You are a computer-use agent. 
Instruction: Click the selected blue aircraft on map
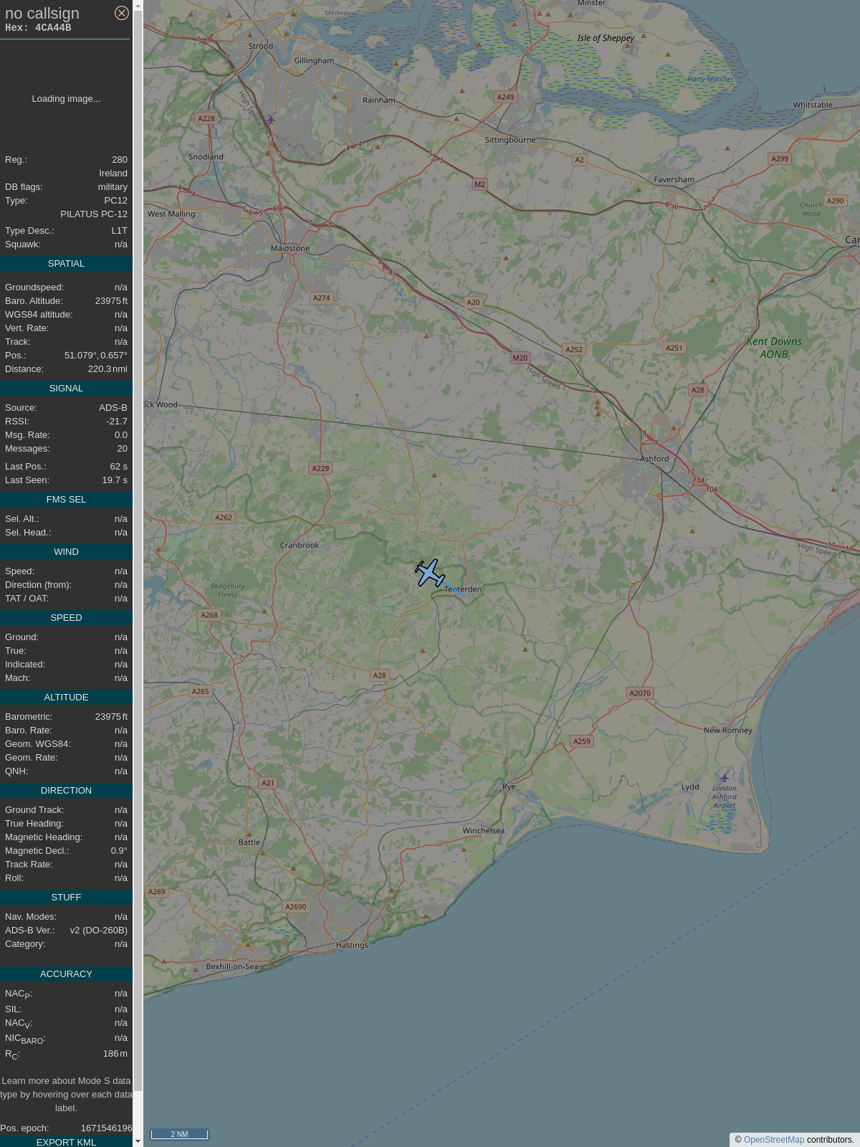pyautogui.click(x=430, y=573)
